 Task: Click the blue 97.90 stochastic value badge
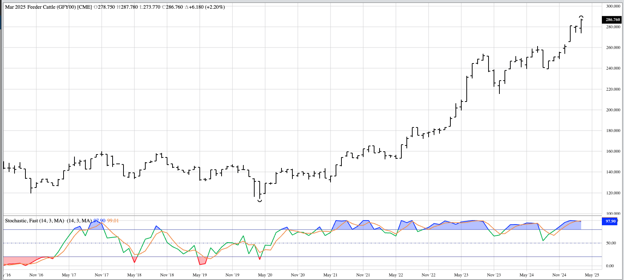click(x=611, y=221)
